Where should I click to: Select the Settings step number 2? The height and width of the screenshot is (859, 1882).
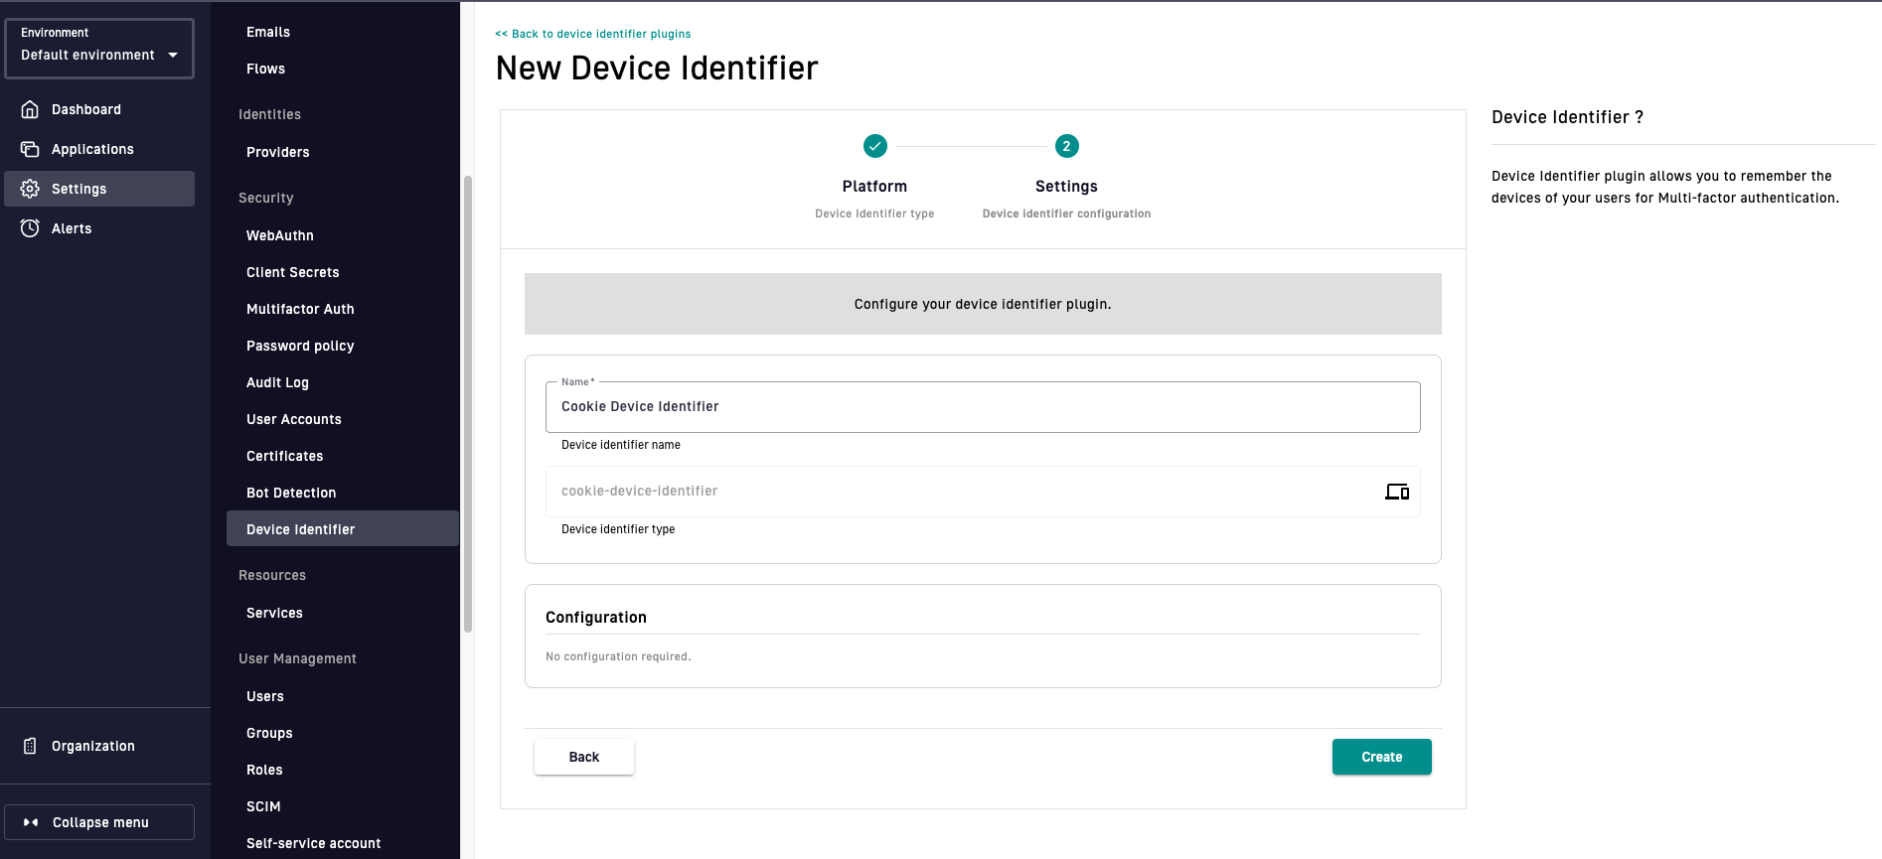(x=1066, y=146)
